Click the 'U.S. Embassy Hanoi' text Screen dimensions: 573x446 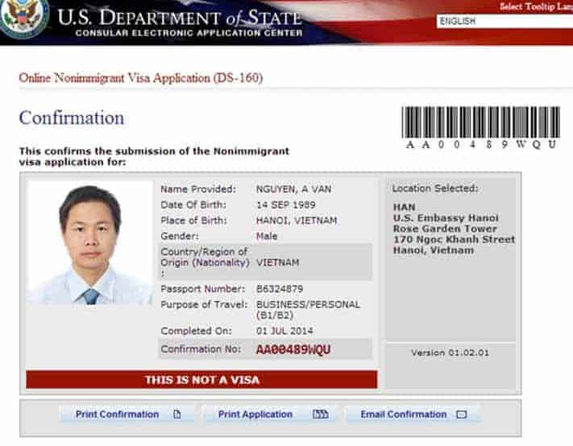click(446, 218)
